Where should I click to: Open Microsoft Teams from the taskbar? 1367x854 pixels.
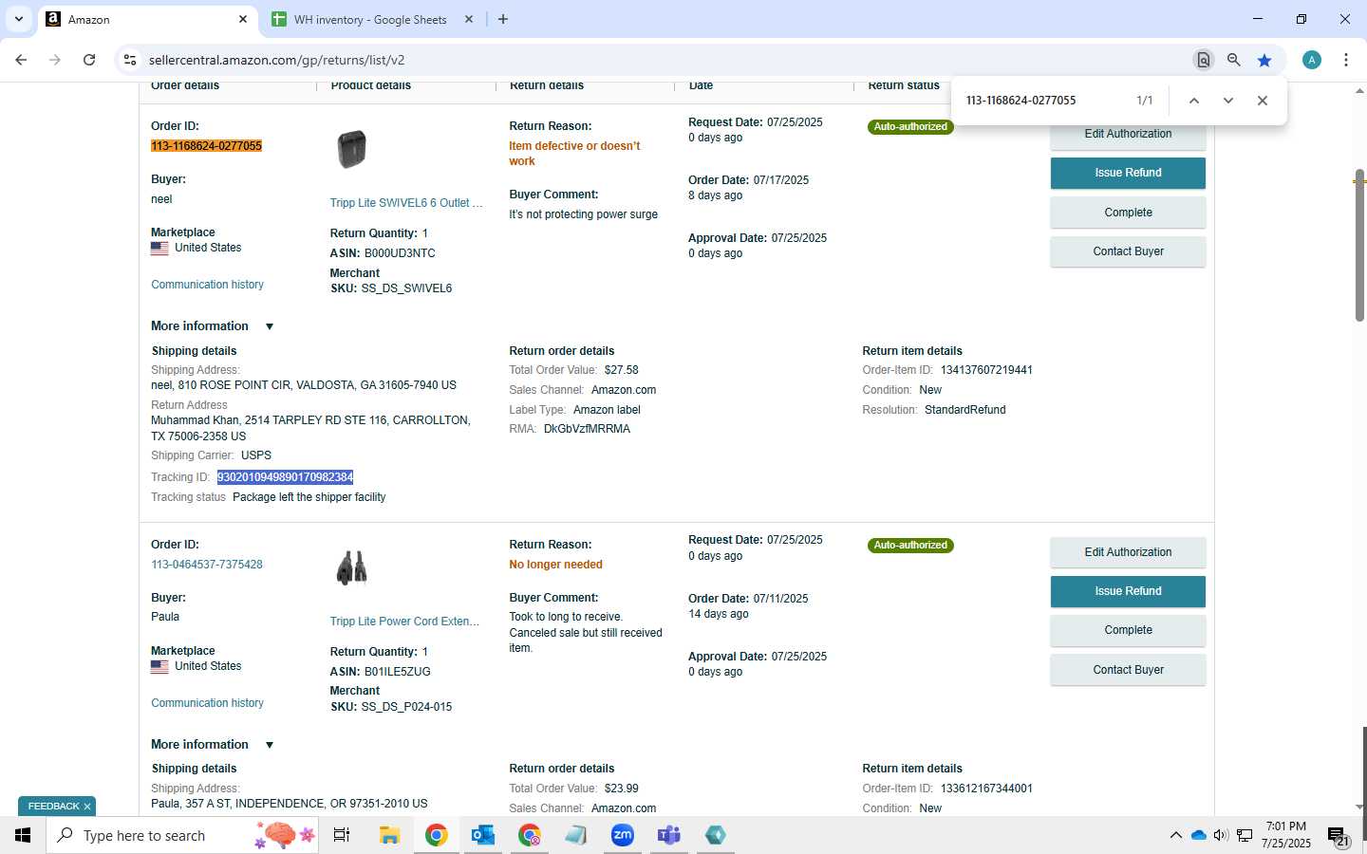(x=668, y=835)
